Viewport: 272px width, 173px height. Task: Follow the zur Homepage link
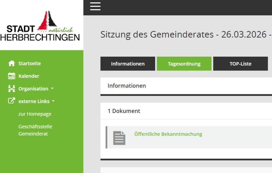pyautogui.click(x=35, y=114)
